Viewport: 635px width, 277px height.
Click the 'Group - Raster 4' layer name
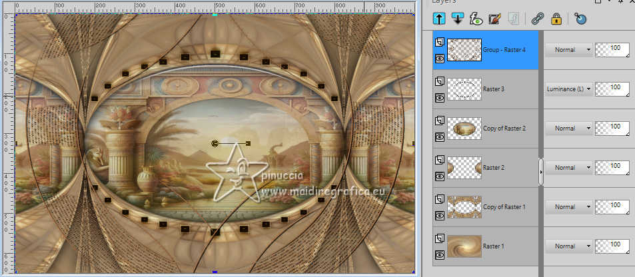point(504,50)
